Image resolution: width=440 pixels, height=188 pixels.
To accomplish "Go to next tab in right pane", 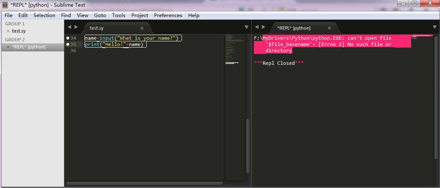I will tap(263, 27).
